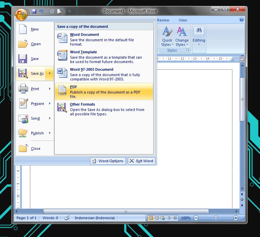Image resolution: width=260 pixels, height=237 pixels.
Task: Expand the Publish submenu arrow
Action: [49, 133]
